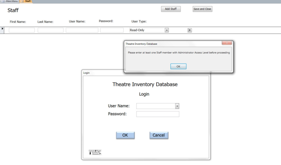
Task: Switch to the Main Menu tab
Action: [10, 1]
